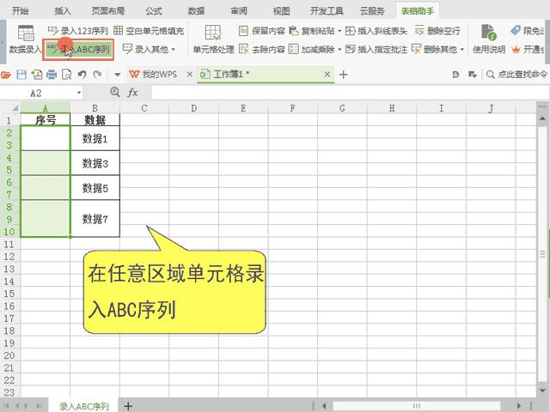Click into the formula bar input
550x412 pixels.
(x=350, y=93)
